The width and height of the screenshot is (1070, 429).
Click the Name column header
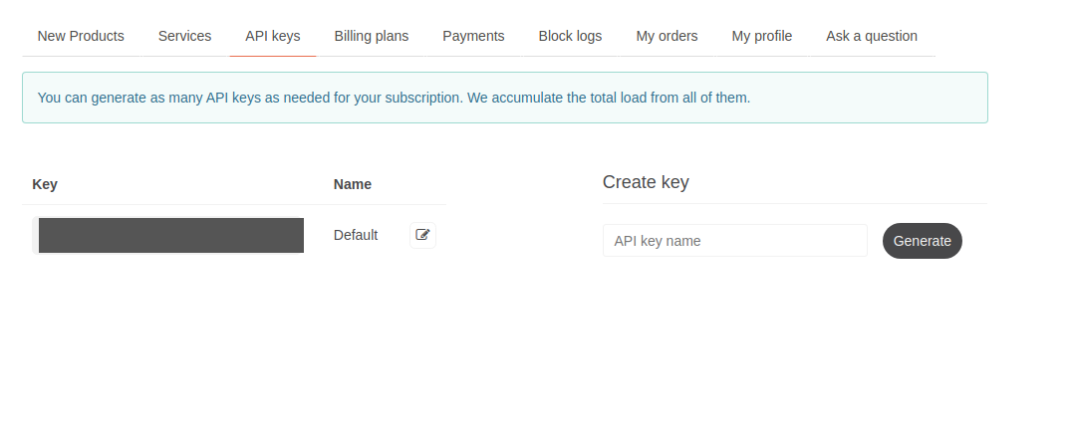point(352,184)
